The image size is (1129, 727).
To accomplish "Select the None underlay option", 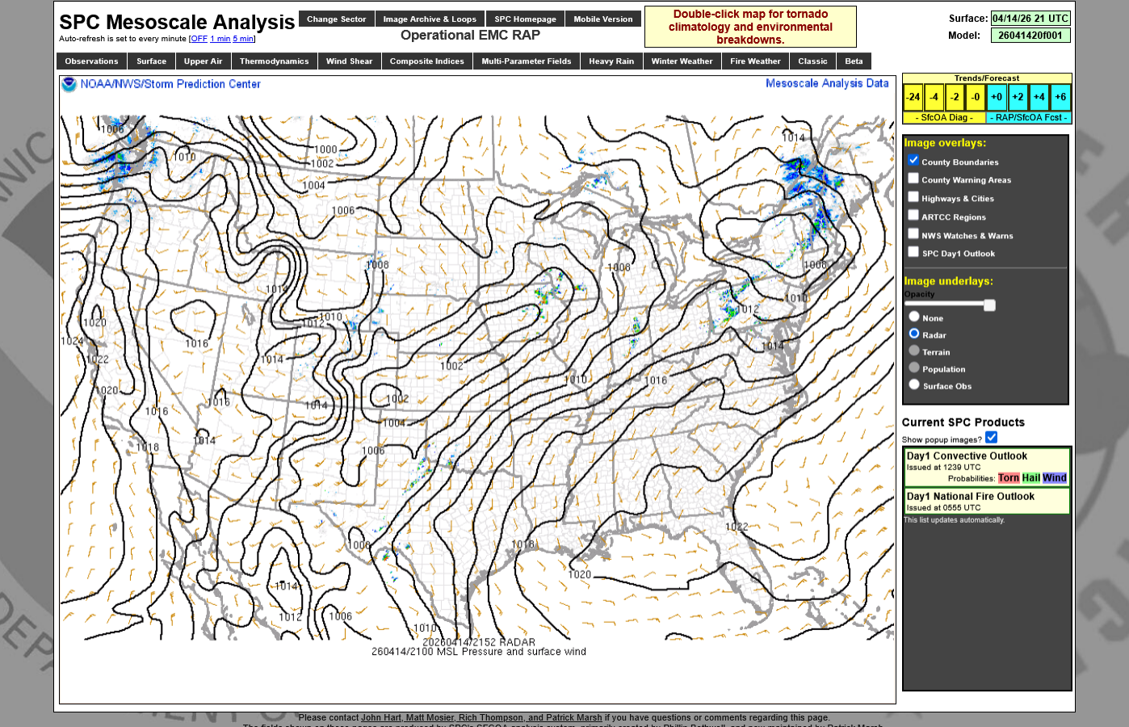I will point(914,317).
